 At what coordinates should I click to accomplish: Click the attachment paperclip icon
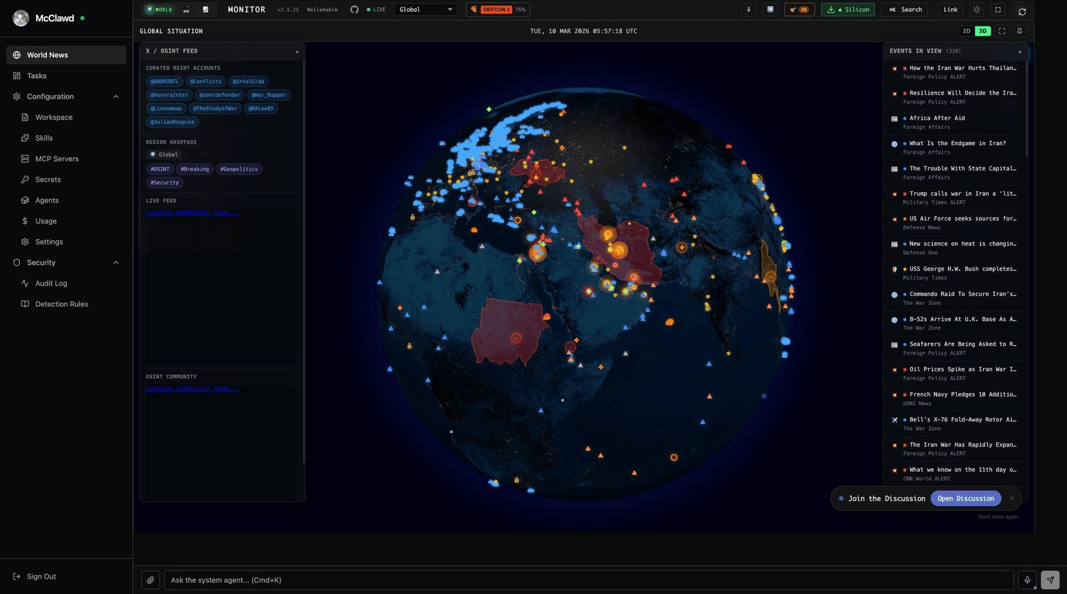click(x=151, y=580)
